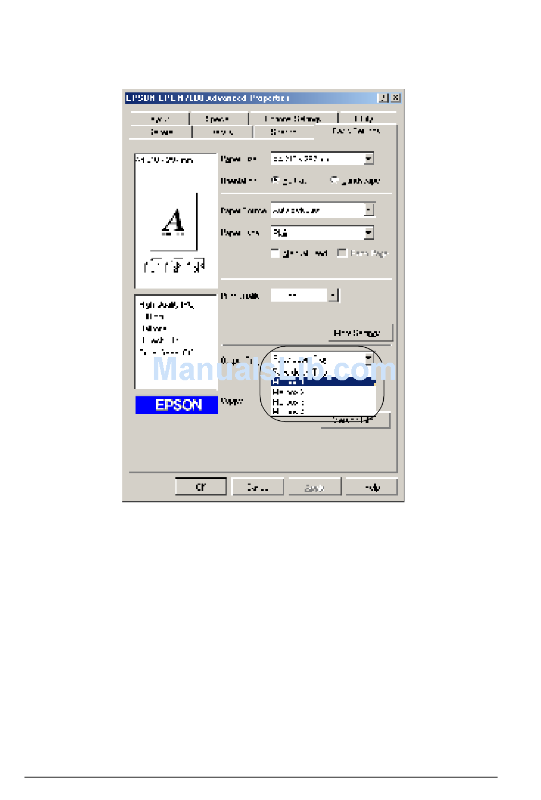
Task: Switch to the Layout tab
Action: pos(160,119)
